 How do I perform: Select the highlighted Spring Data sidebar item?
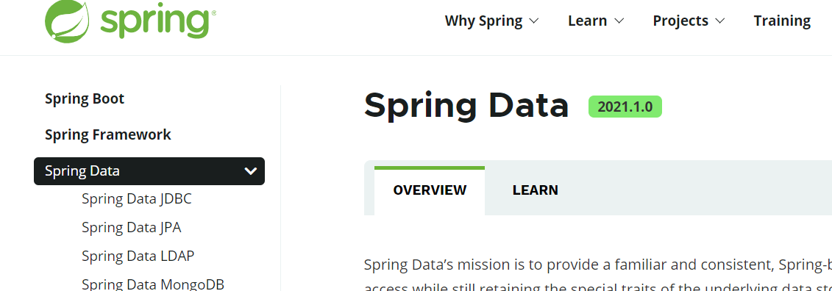tap(149, 171)
